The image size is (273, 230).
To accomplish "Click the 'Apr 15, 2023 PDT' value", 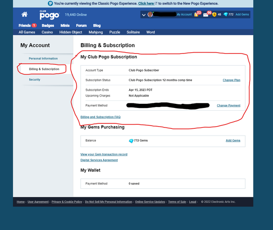I will pyautogui.click(x=141, y=90).
